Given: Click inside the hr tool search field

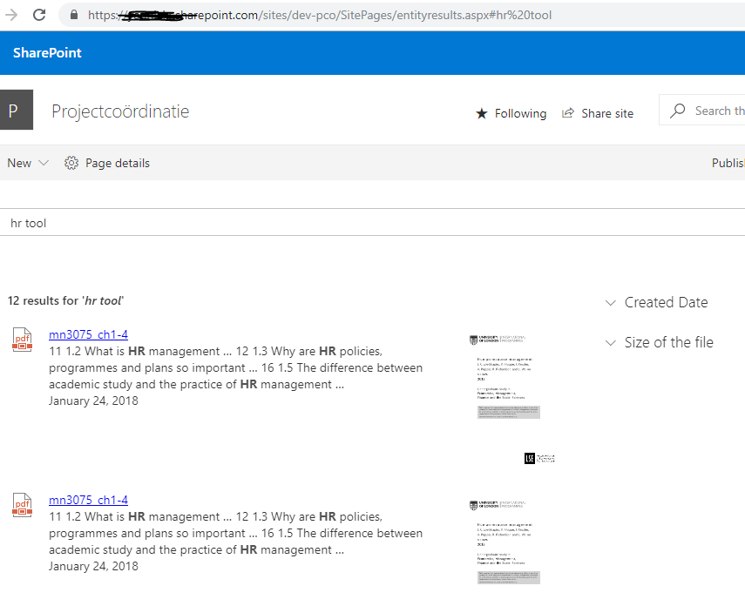Looking at the screenshot, I should point(174,223).
